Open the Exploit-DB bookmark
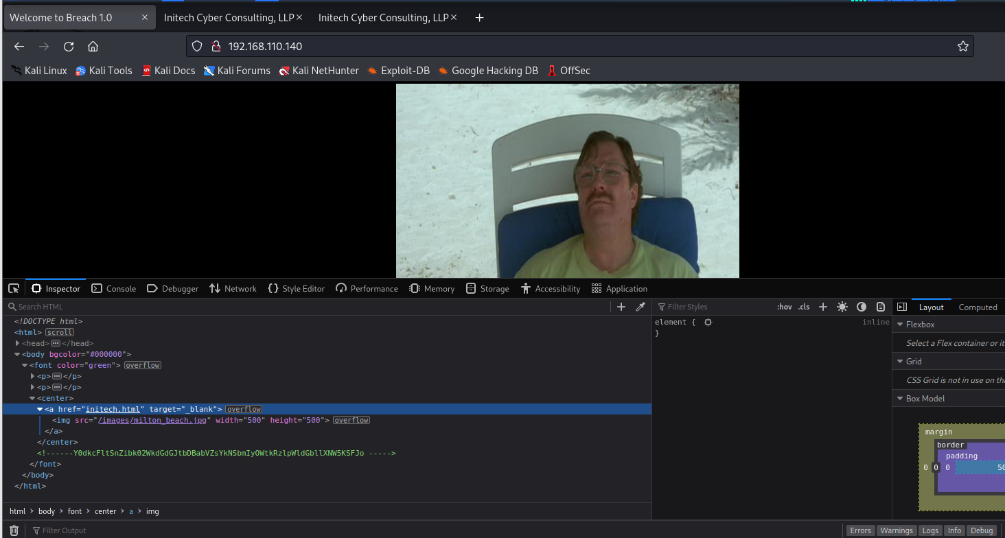Image resolution: width=1005 pixels, height=538 pixels. tap(398, 71)
